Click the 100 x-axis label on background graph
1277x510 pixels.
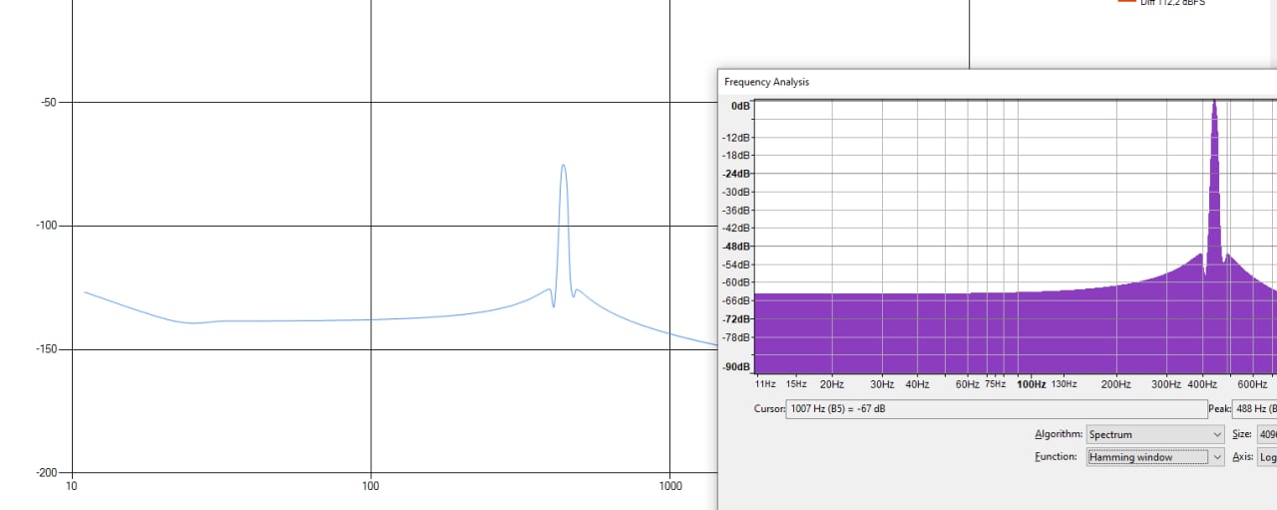(x=371, y=486)
